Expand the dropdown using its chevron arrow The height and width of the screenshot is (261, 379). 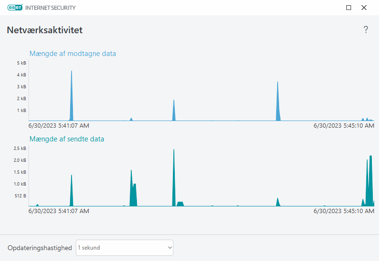point(170,248)
